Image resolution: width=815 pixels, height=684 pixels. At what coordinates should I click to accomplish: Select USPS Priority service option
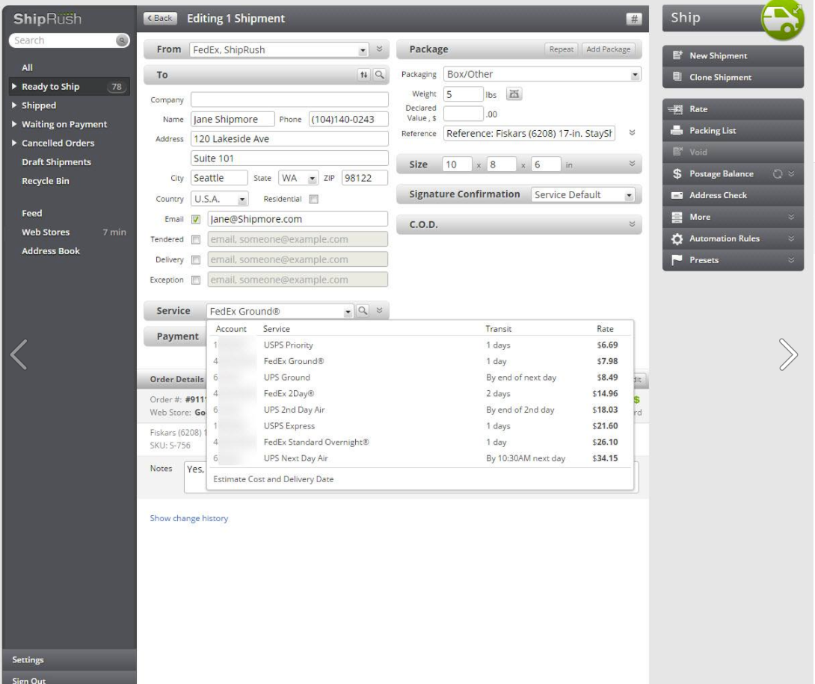coord(420,345)
